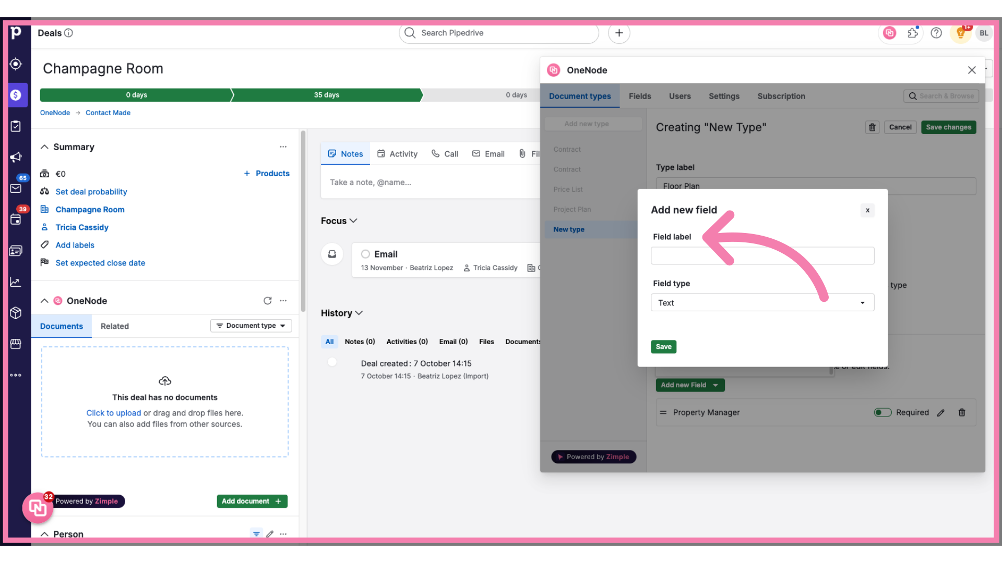Viewport: 1002px width, 563px height.
Task: Close the Add new field dialog
Action: (867, 210)
